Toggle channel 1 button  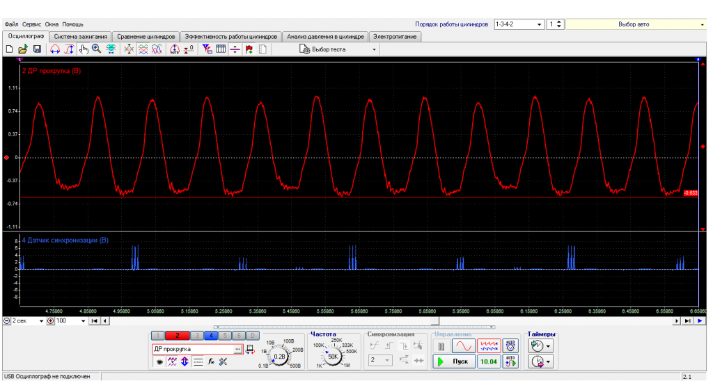(158, 336)
